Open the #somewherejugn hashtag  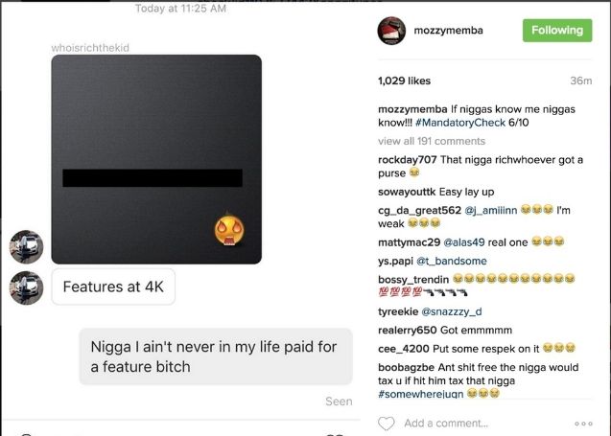[x=420, y=394]
